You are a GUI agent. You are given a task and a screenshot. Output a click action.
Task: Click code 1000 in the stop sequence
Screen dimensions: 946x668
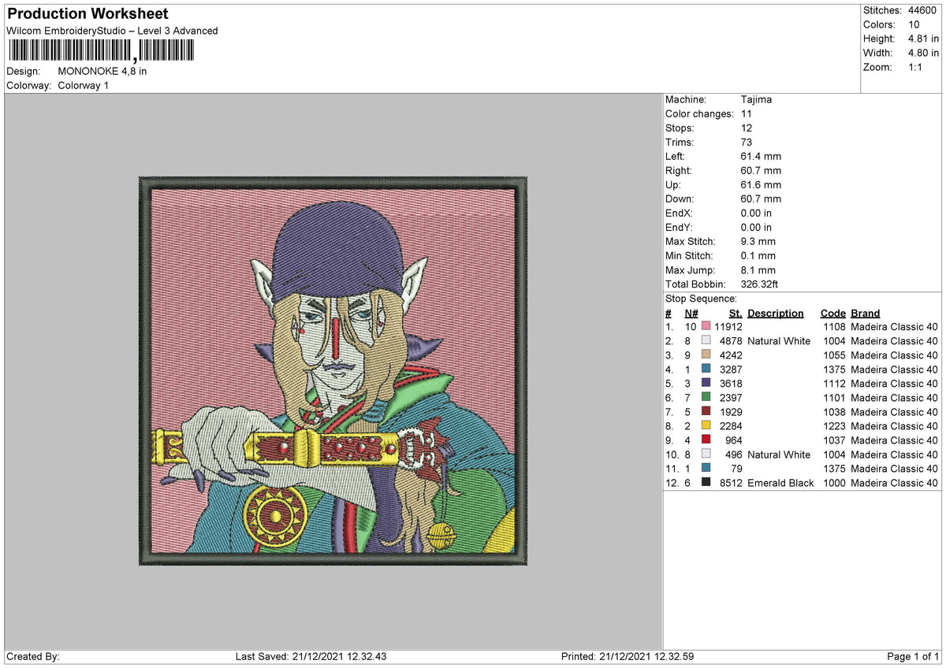click(x=834, y=483)
